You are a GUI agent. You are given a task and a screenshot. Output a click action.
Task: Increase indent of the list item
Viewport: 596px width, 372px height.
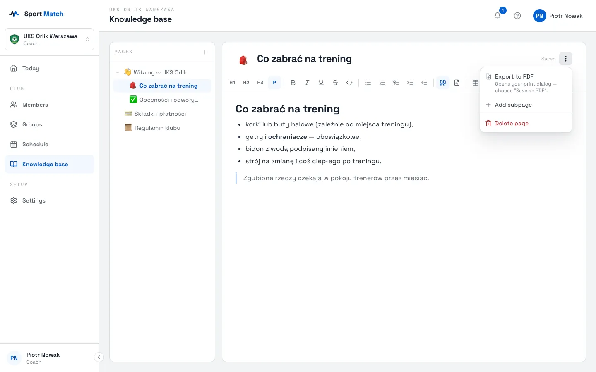pyautogui.click(x=410, y=83)
